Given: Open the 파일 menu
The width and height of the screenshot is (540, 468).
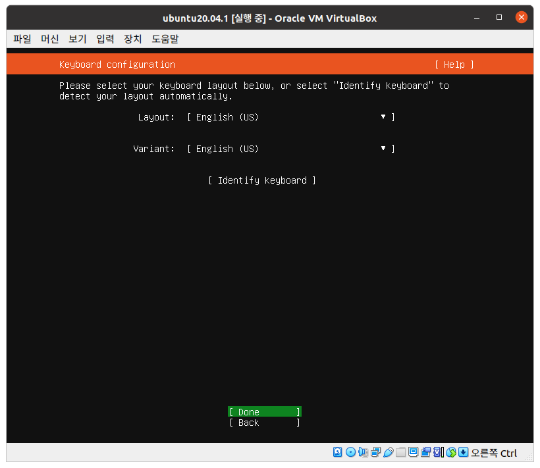Looking at the screenshot, I should pos(22,39).
